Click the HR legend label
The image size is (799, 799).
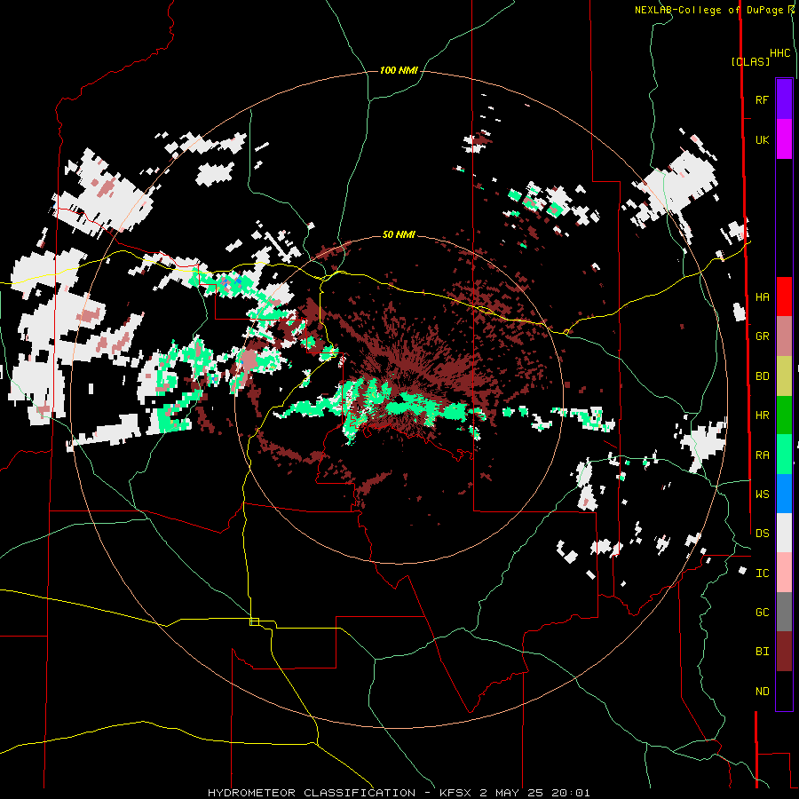pyautogui.click(x=762, y=415)
